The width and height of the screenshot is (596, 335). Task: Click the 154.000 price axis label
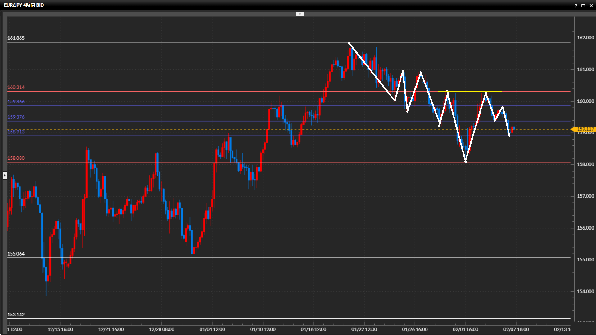585,291
